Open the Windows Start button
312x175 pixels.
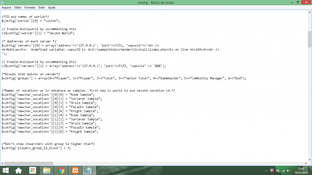6,170
